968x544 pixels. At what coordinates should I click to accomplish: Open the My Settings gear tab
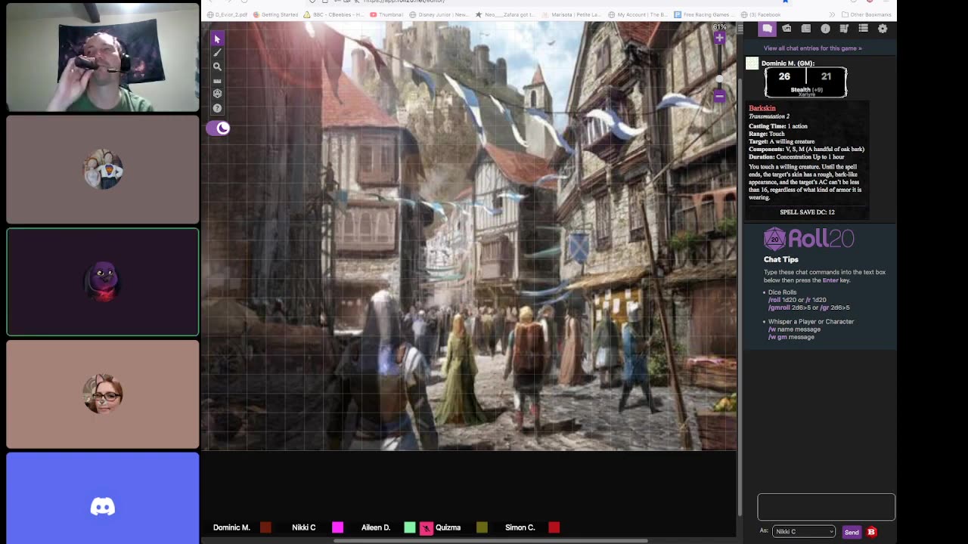(x=883, y=29)
